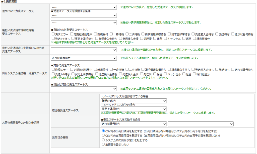257x154 pixels.
Task: Check 保留 under 自動化の対象受注ステータス
Action: click(155, 38)
